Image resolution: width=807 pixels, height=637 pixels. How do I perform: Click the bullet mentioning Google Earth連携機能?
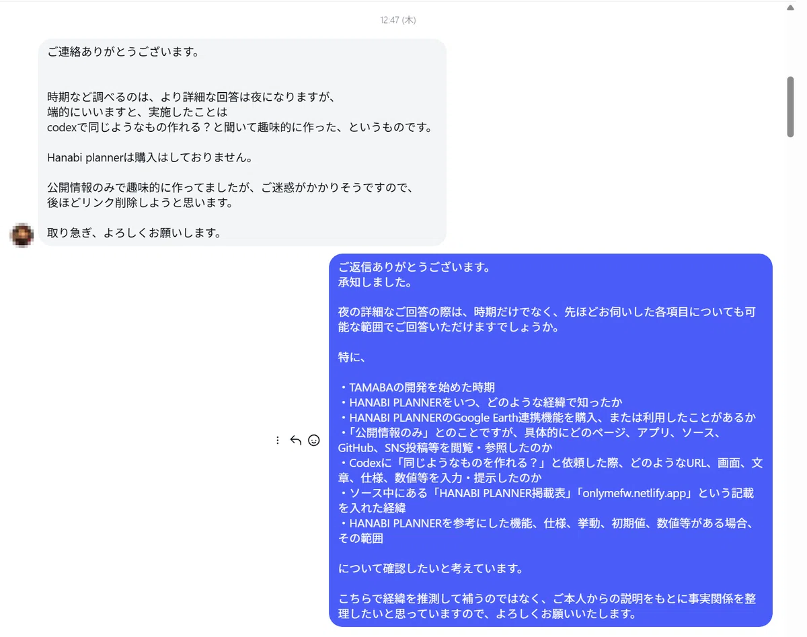[547, 418]
